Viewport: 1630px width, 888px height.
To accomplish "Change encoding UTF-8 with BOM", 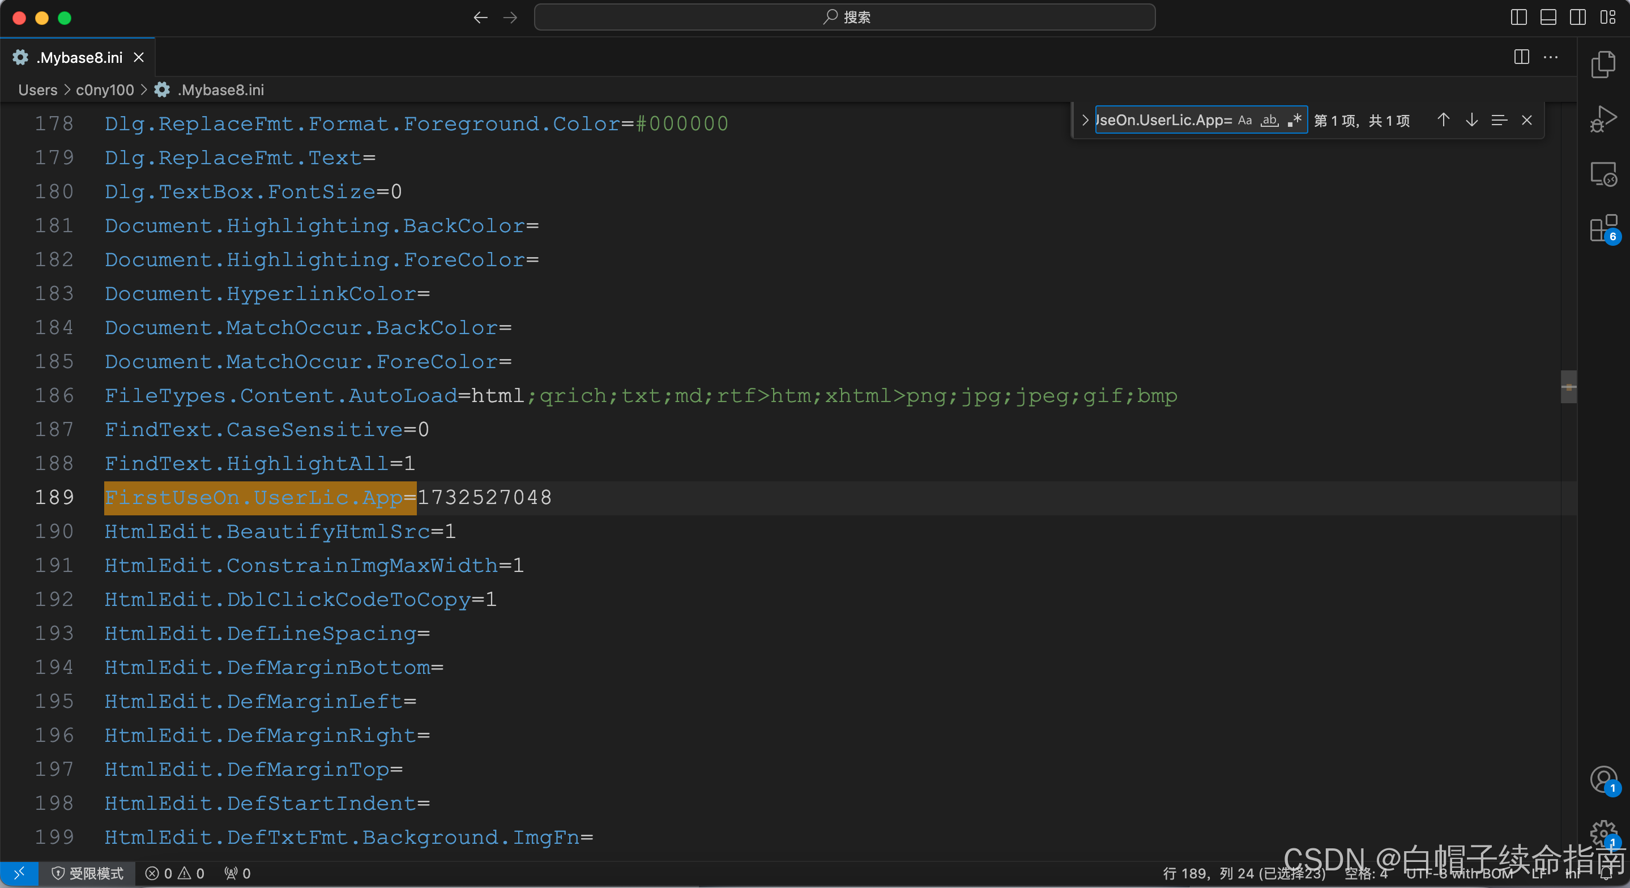I will pyautogui.click(x=1459, y=873).
